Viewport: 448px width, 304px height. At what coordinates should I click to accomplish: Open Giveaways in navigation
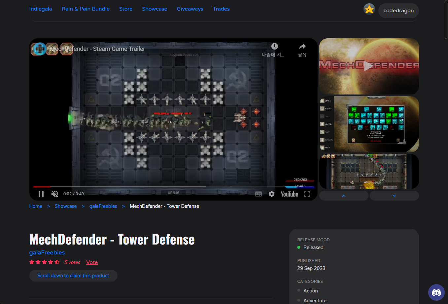pos(190,9)
